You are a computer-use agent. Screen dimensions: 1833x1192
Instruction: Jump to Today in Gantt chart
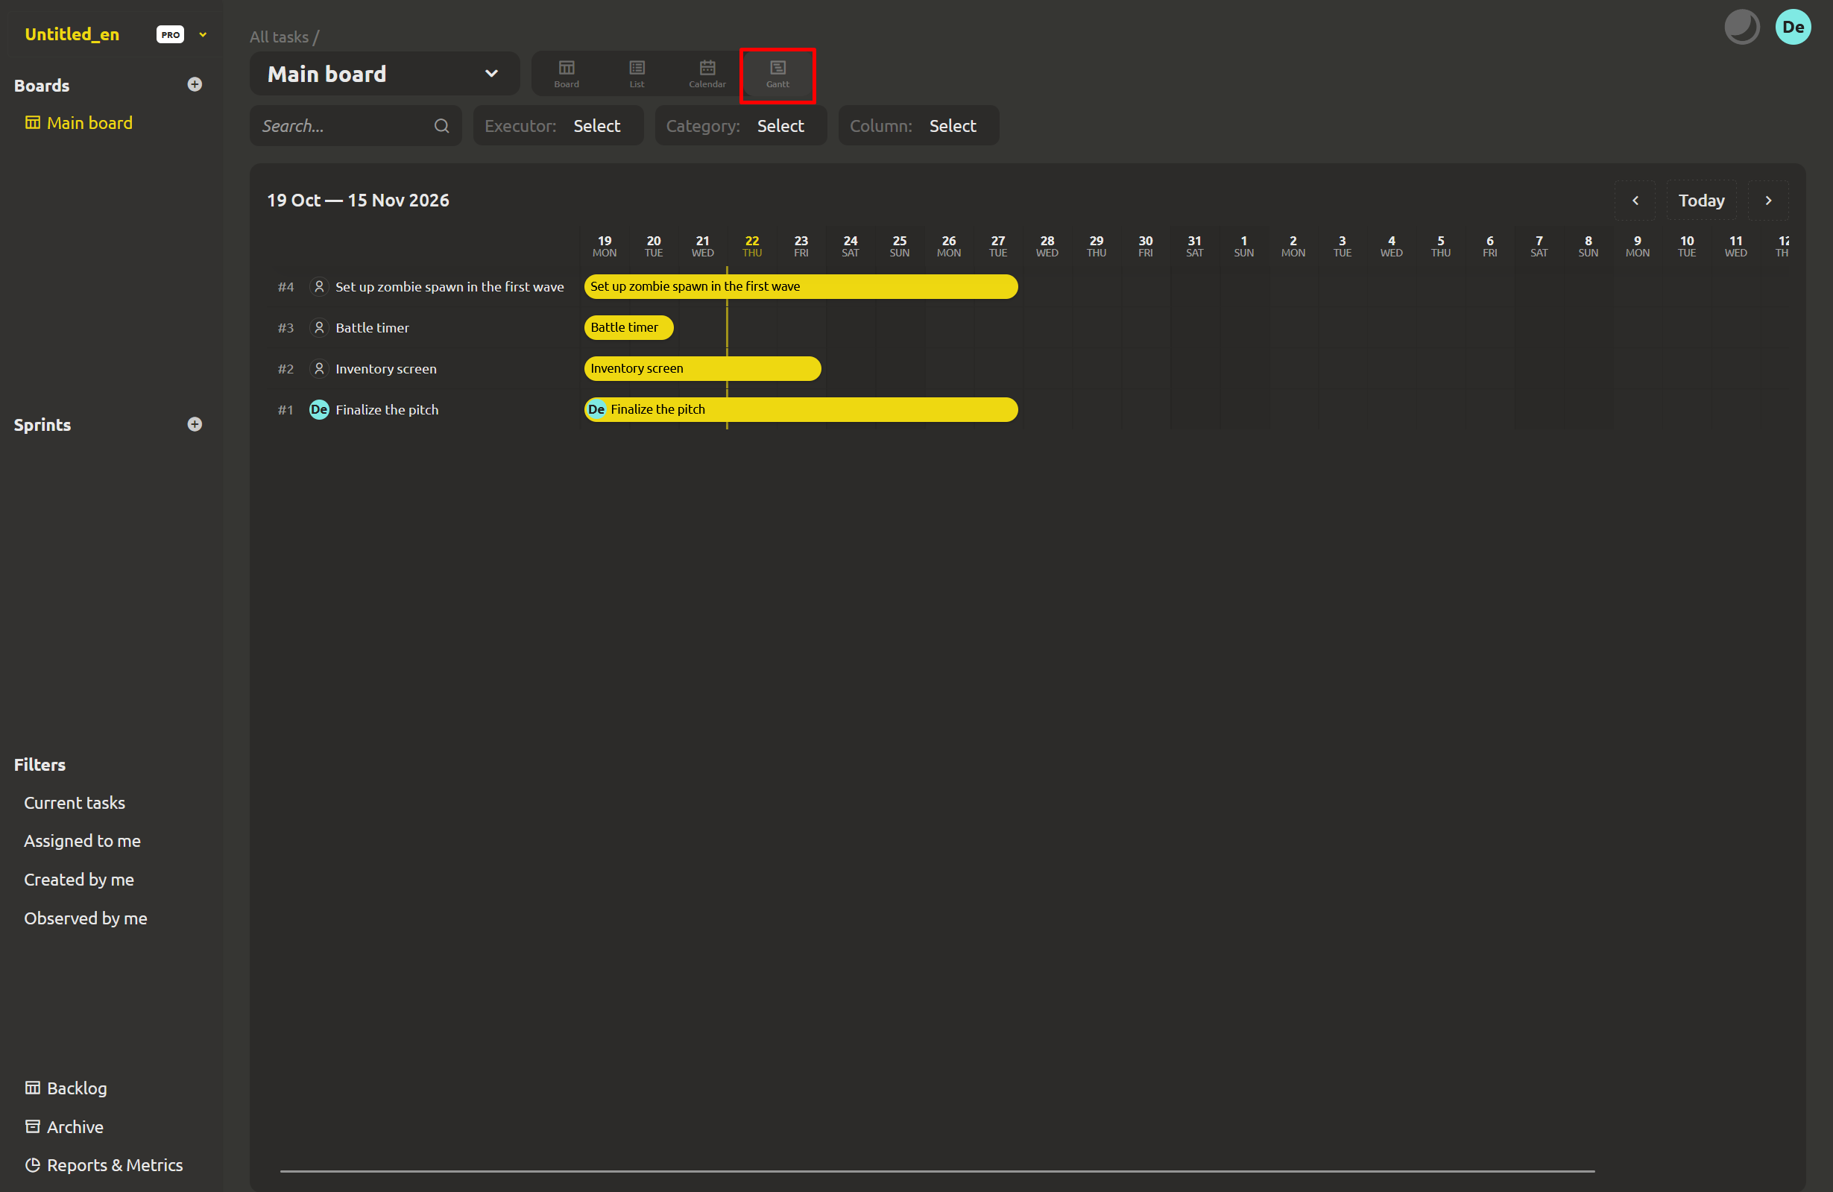pyautogui.click(x=1701, y=201)
